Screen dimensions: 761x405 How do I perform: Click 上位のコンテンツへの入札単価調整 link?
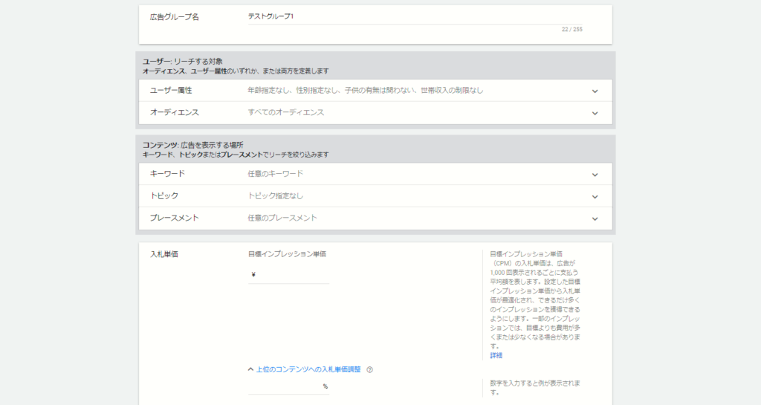308,369
